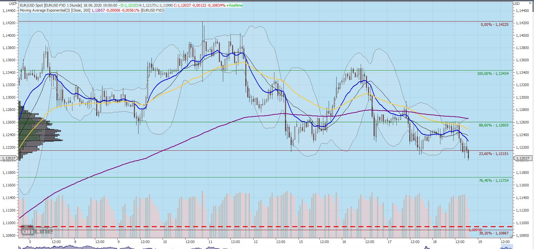The height and width of the screenshot is (249, 534).
Task: Click the green Realtime status dot
Action: (x=227, y=6)
